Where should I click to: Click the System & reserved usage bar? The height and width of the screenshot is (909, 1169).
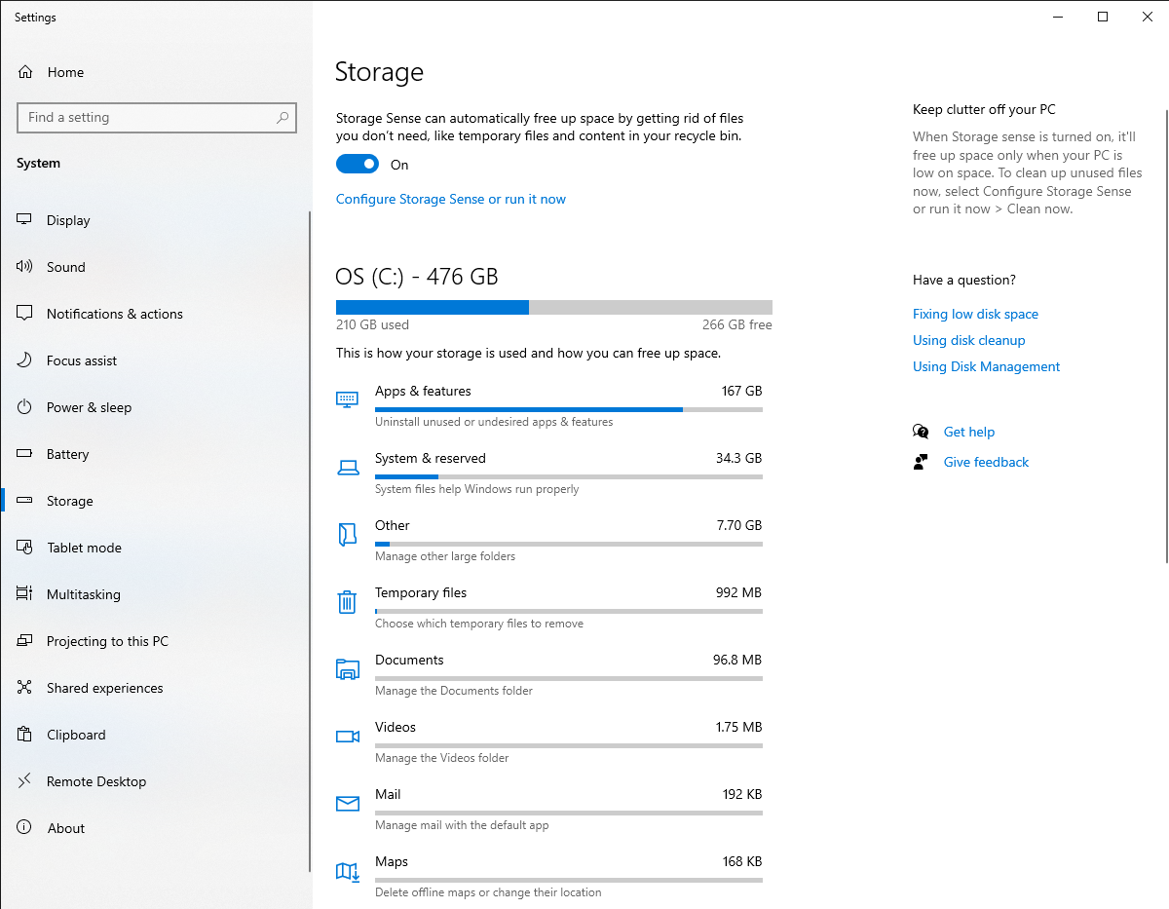pos(569,476)
